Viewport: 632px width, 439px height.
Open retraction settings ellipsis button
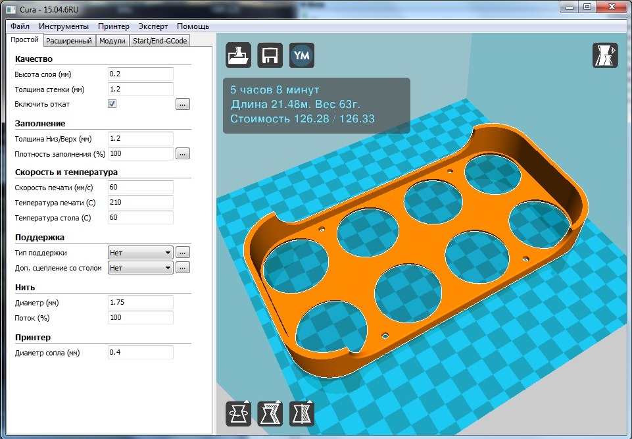(183, 104)
